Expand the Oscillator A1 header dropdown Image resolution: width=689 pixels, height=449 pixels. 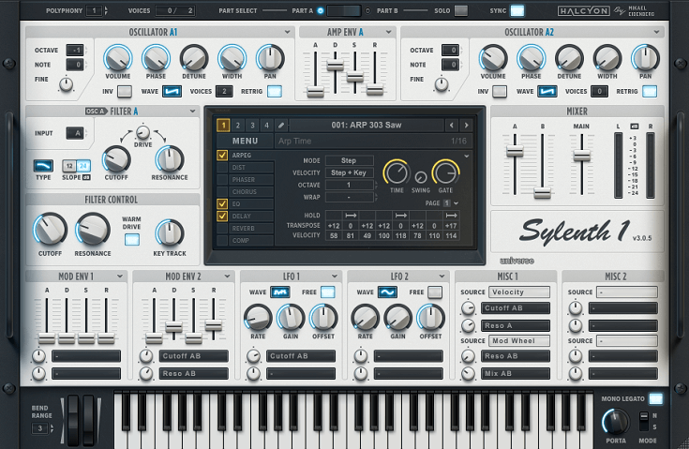coord(287,32)
